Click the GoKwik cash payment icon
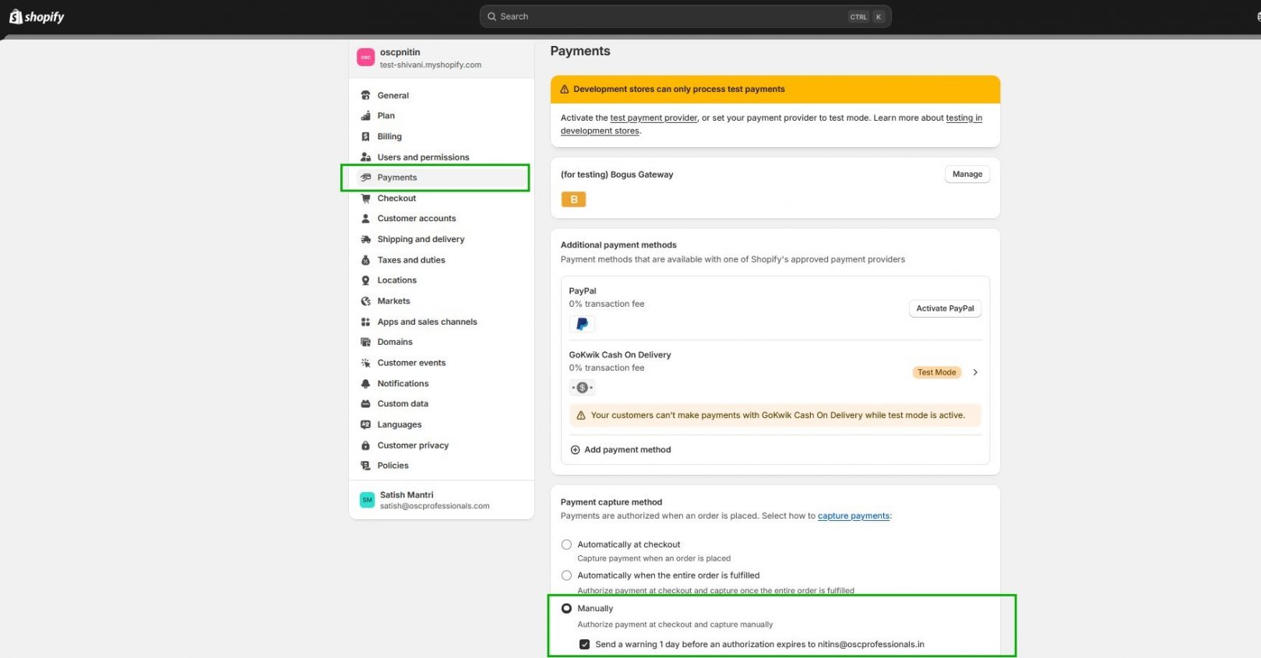This screenshot has height=658, width=1261. point(582,388)
